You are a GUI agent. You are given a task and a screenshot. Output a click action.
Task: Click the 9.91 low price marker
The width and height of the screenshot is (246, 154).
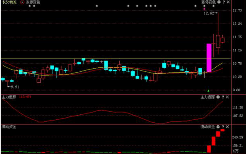[x=15, y=87]
